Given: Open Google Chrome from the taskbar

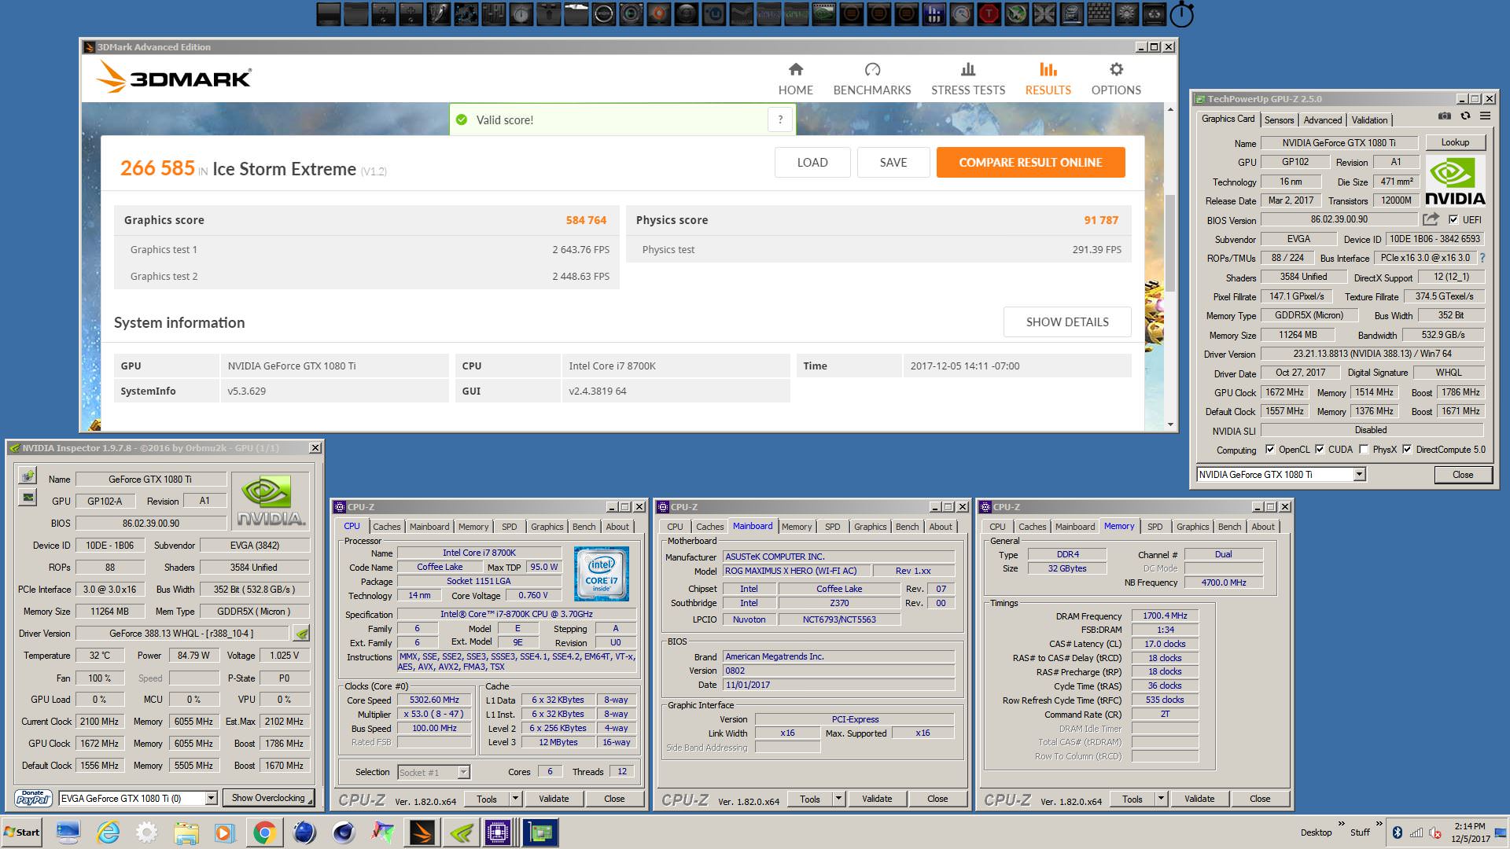Looking at the screenshot, I should [x=264, y=832].
